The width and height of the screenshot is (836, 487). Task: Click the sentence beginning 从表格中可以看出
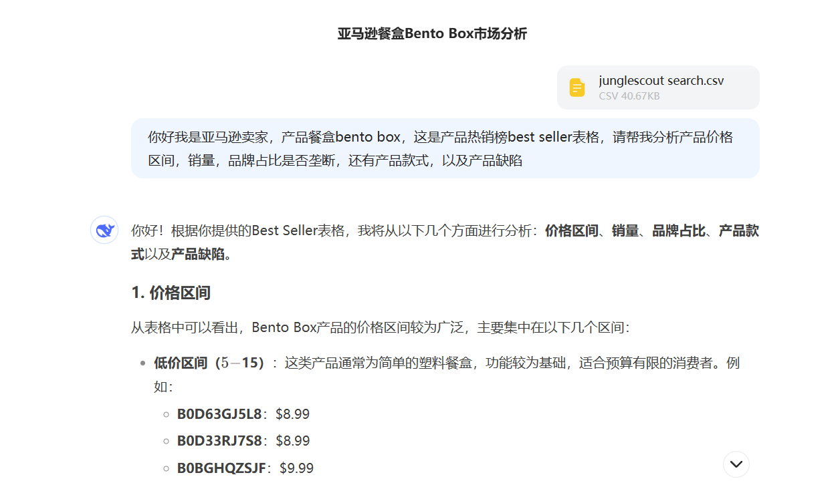tap(380, 328)
